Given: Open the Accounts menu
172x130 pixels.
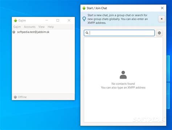Looking at the screenshot, I should 30,27.
